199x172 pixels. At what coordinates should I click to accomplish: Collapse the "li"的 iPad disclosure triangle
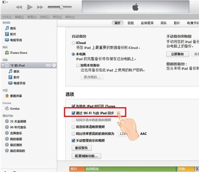(3, 65)
